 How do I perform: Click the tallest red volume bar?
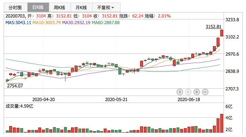click(x=222, y=123)
